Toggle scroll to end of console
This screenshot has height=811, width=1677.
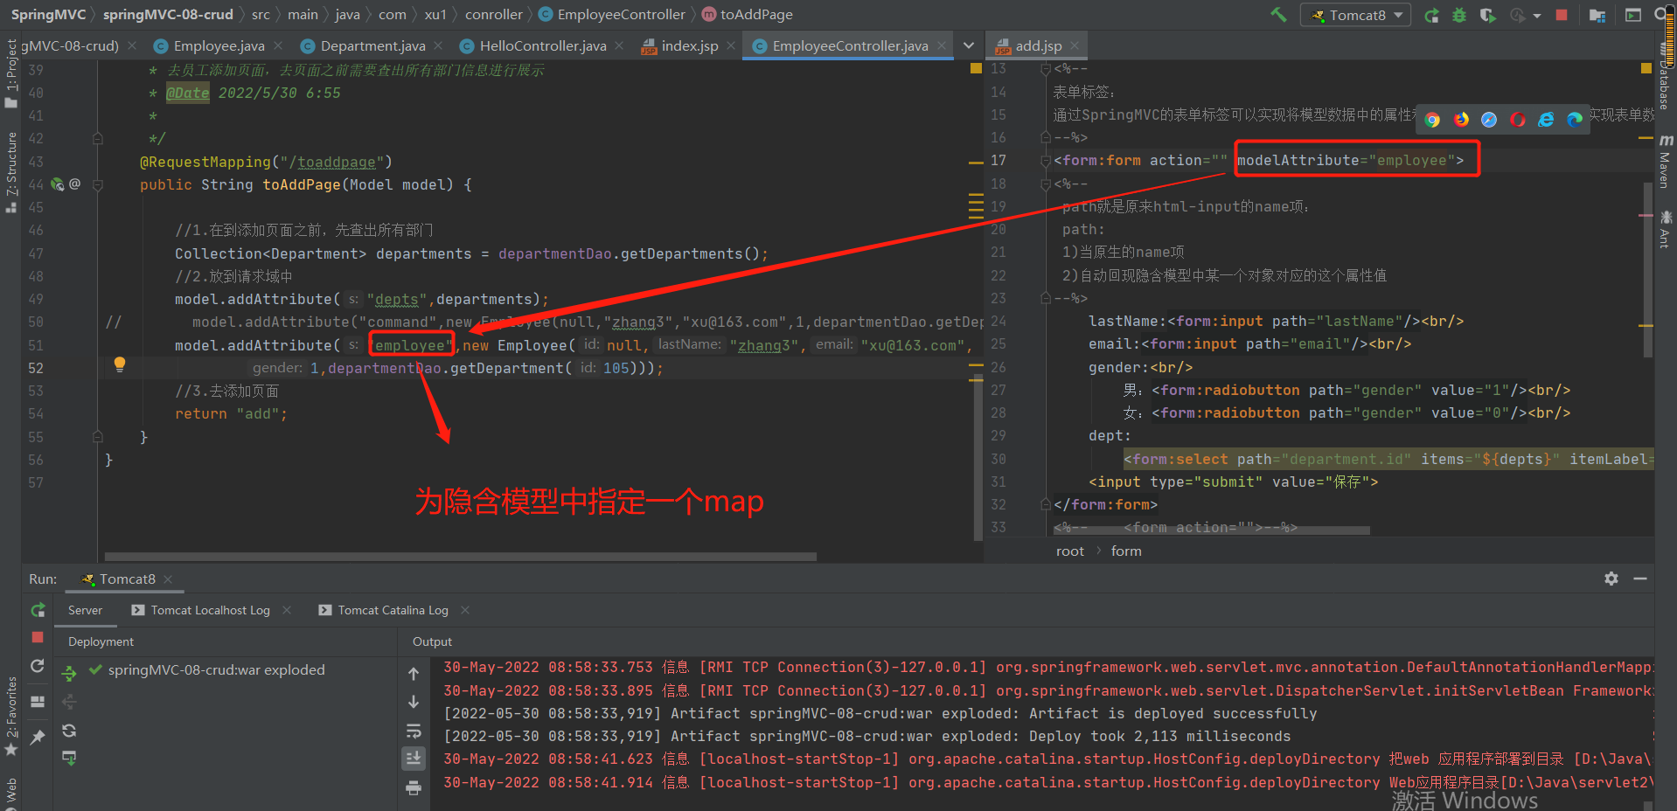point(414,759)
